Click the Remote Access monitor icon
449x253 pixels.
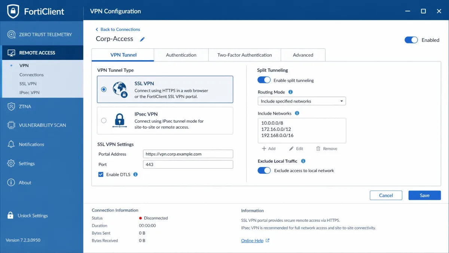coord(11,53)
